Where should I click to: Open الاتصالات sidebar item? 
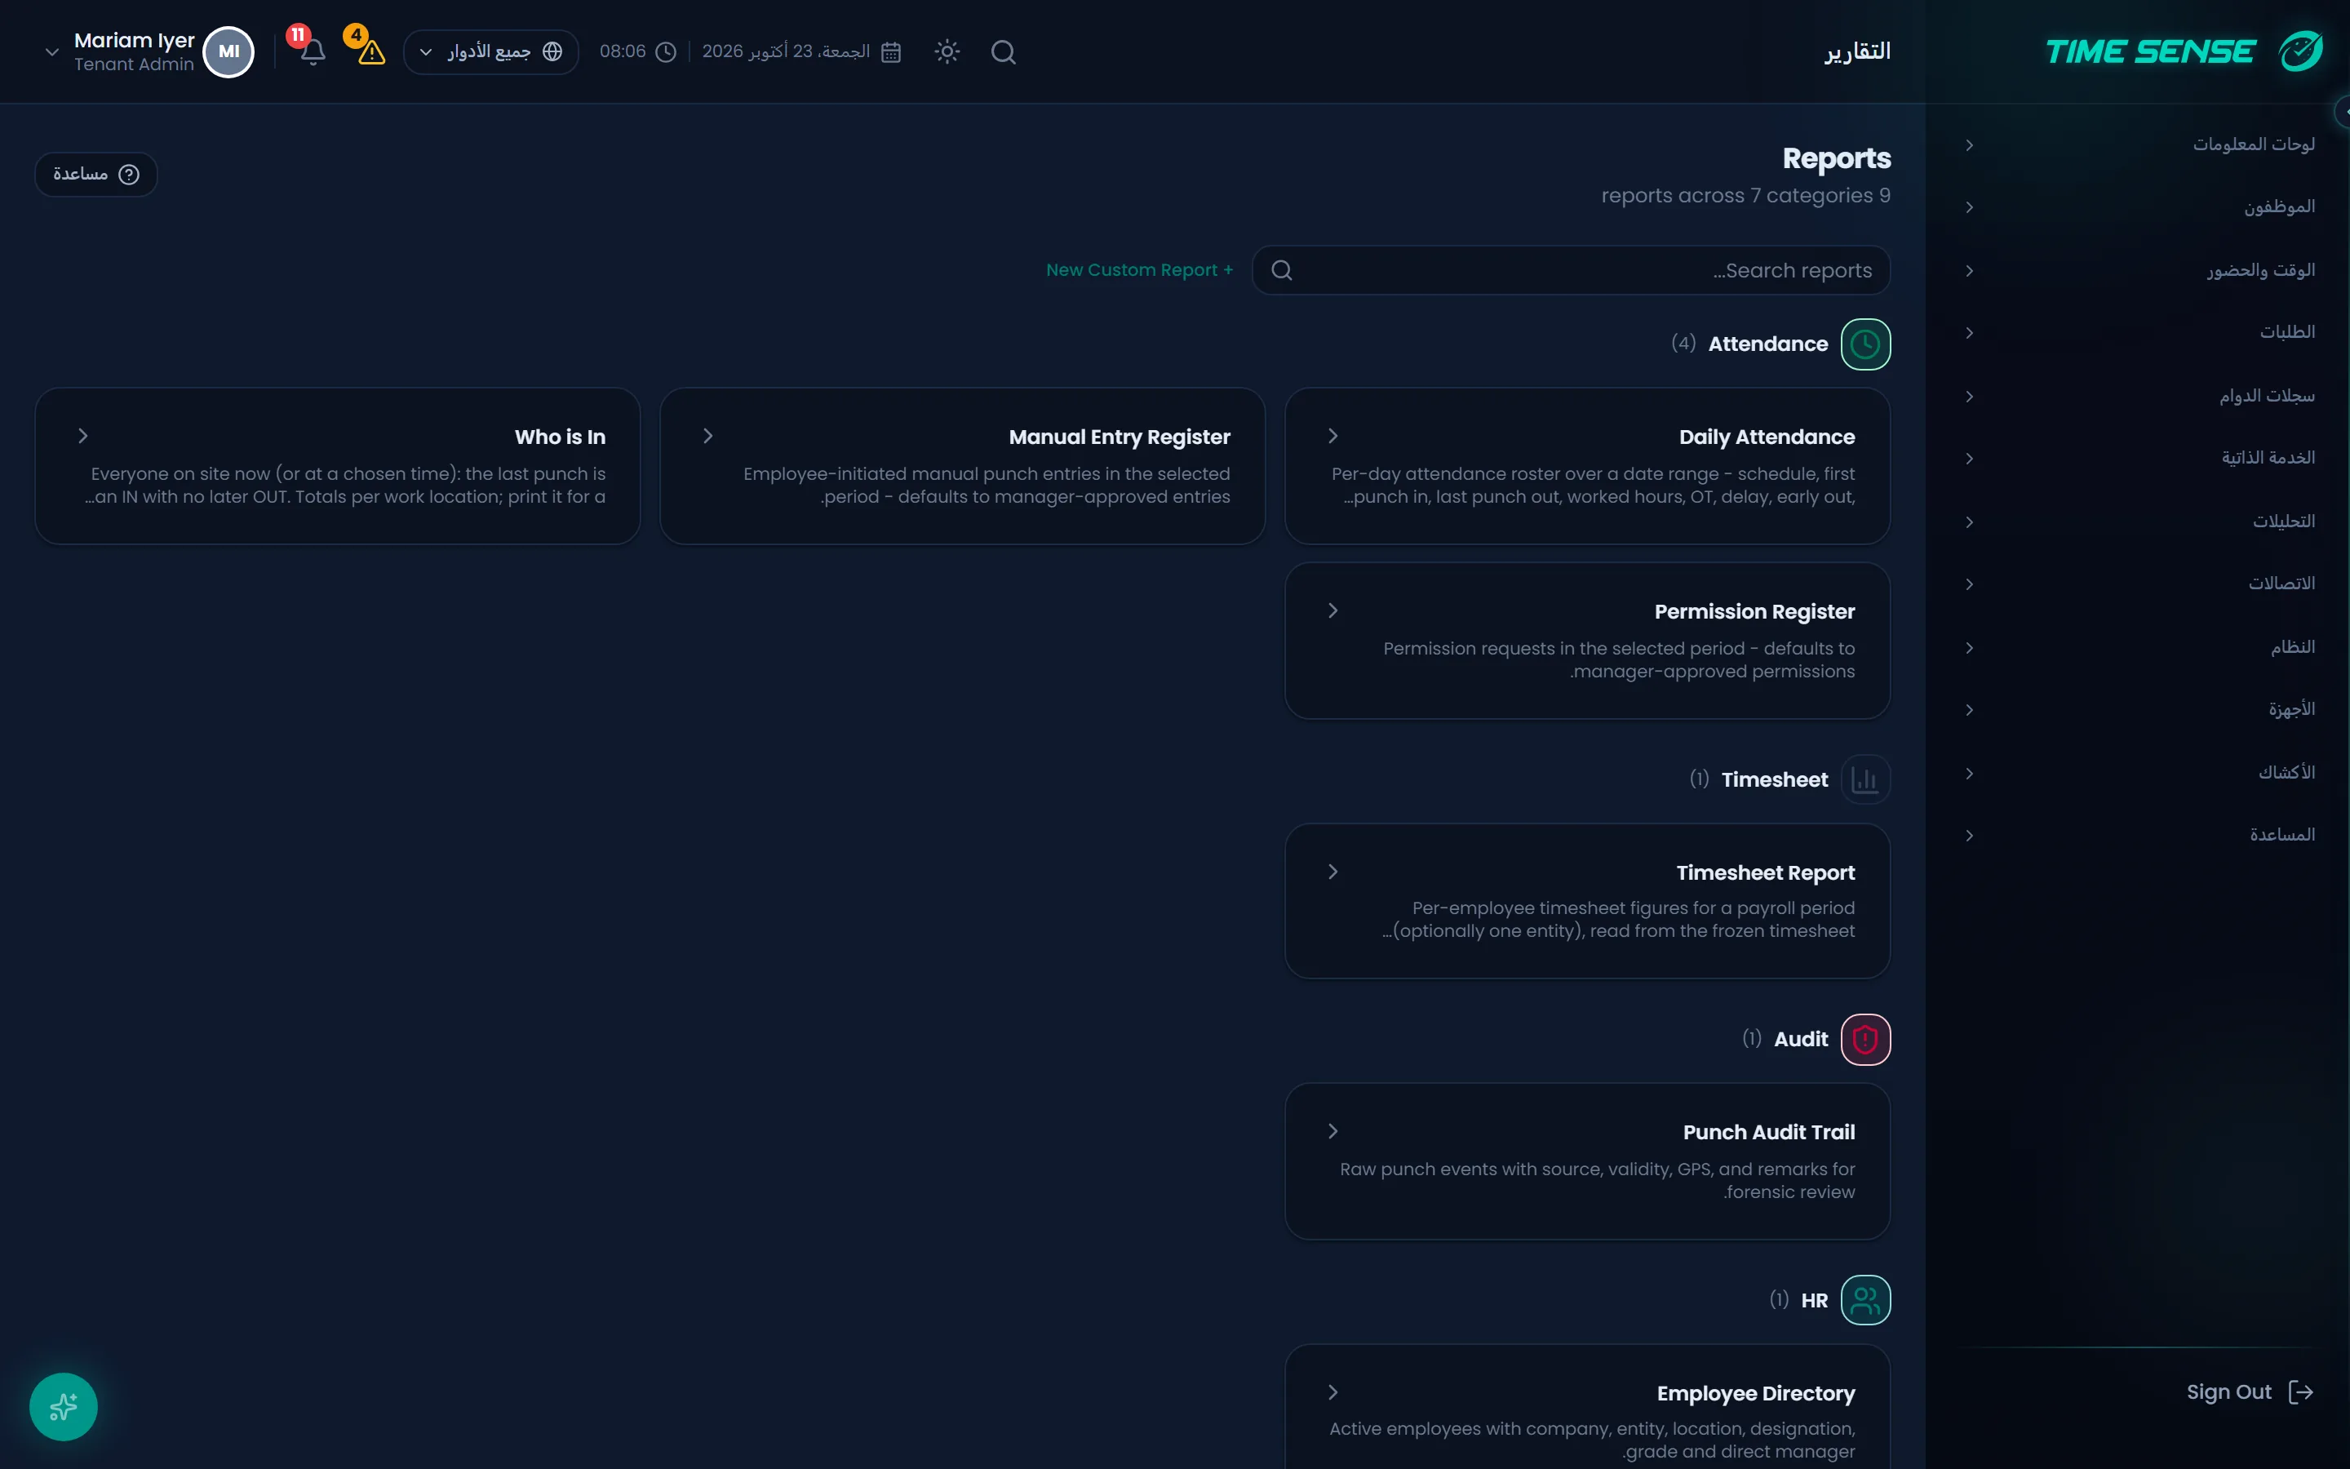click(x=2140, y=584)
